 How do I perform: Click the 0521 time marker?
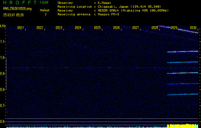click(x=20, y=28)
